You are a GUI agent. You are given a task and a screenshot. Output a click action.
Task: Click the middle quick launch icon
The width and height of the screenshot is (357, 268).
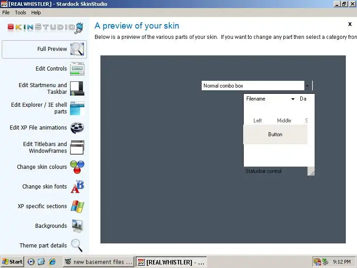pyautogui.click(x=42, y=262)
